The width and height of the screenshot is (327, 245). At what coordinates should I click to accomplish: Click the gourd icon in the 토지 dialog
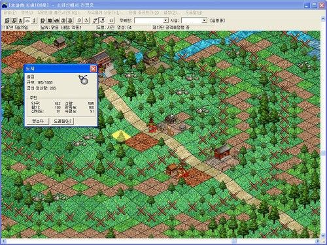84,79
